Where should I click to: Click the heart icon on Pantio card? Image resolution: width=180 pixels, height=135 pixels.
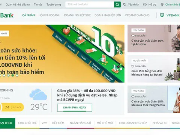pyautogui.click(x=133, y=97)
